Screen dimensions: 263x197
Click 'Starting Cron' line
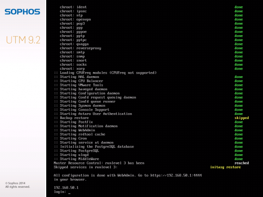(x=70, y=139)
